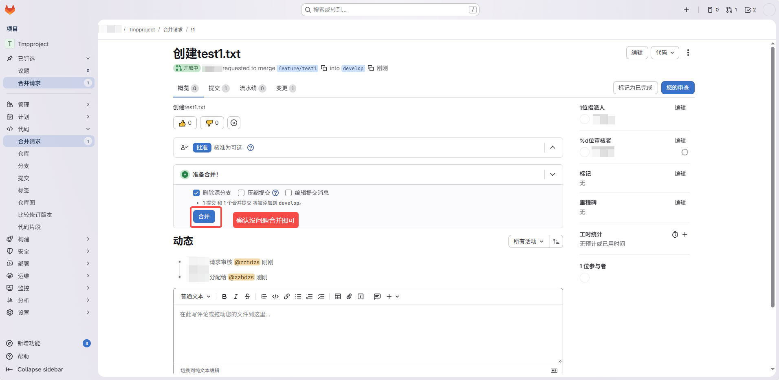This screenshot has width=779, height=380.
Task: Attach a file using paperclip icon
Action: click(349, 296)
